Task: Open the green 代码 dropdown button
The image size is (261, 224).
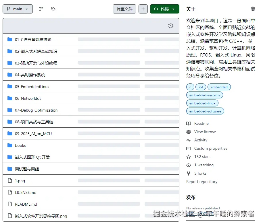Action: 165,9
